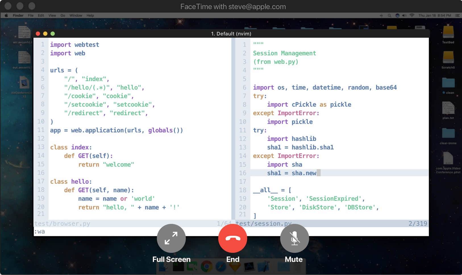Click the test/session.py status line
Image resolution: width=462 pixels, height=275 pixels.
pyautogui.click(x=263, y=224)
